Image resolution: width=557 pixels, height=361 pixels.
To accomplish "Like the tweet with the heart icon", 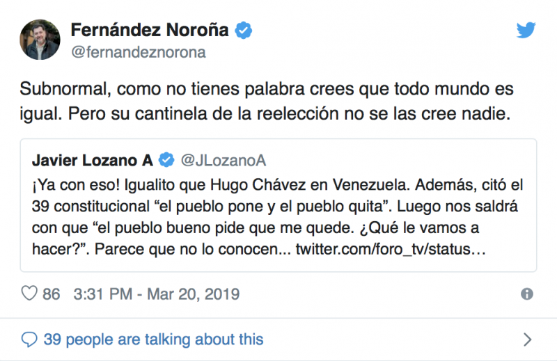I will 29,294.
